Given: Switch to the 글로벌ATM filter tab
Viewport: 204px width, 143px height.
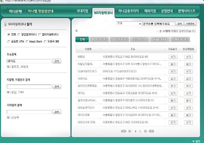Looking at the screenshot, I should coord(139,39).
